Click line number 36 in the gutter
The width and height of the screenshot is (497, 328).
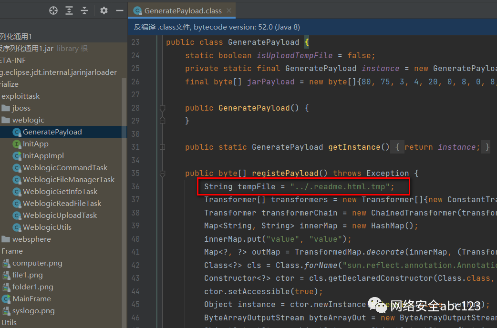coord(135,186)
